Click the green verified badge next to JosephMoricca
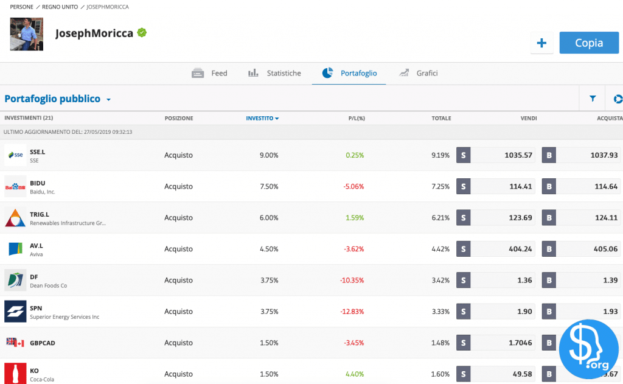This screenshot has width=623, height=384. tap(142, 33)
